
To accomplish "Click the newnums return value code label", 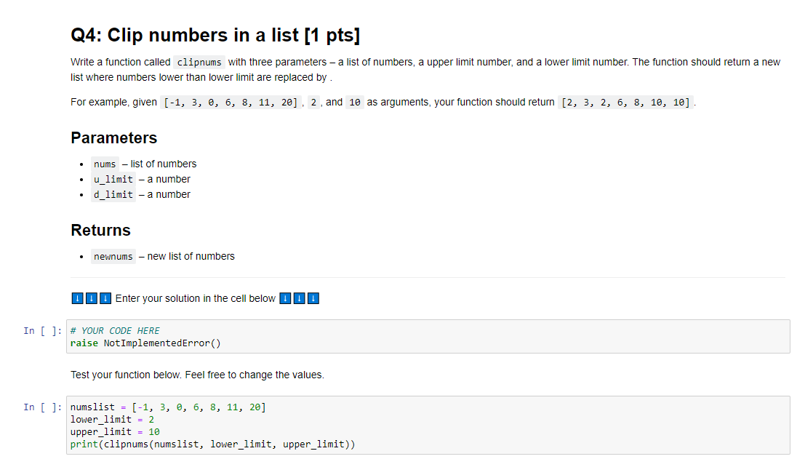I will (113, 256).
